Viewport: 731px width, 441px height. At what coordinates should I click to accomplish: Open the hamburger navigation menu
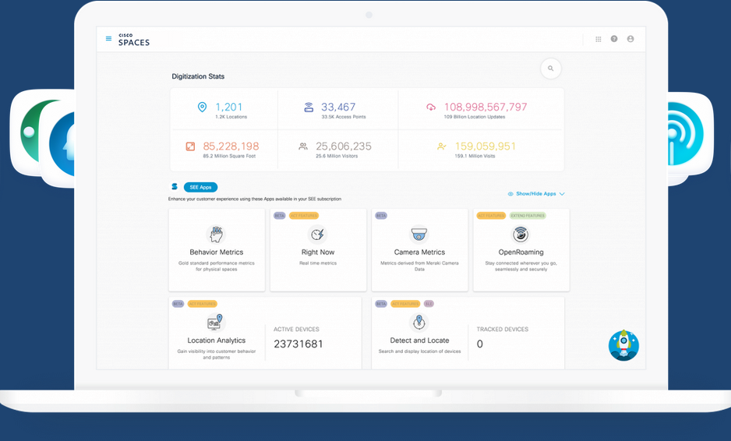[x=108, y=39]
